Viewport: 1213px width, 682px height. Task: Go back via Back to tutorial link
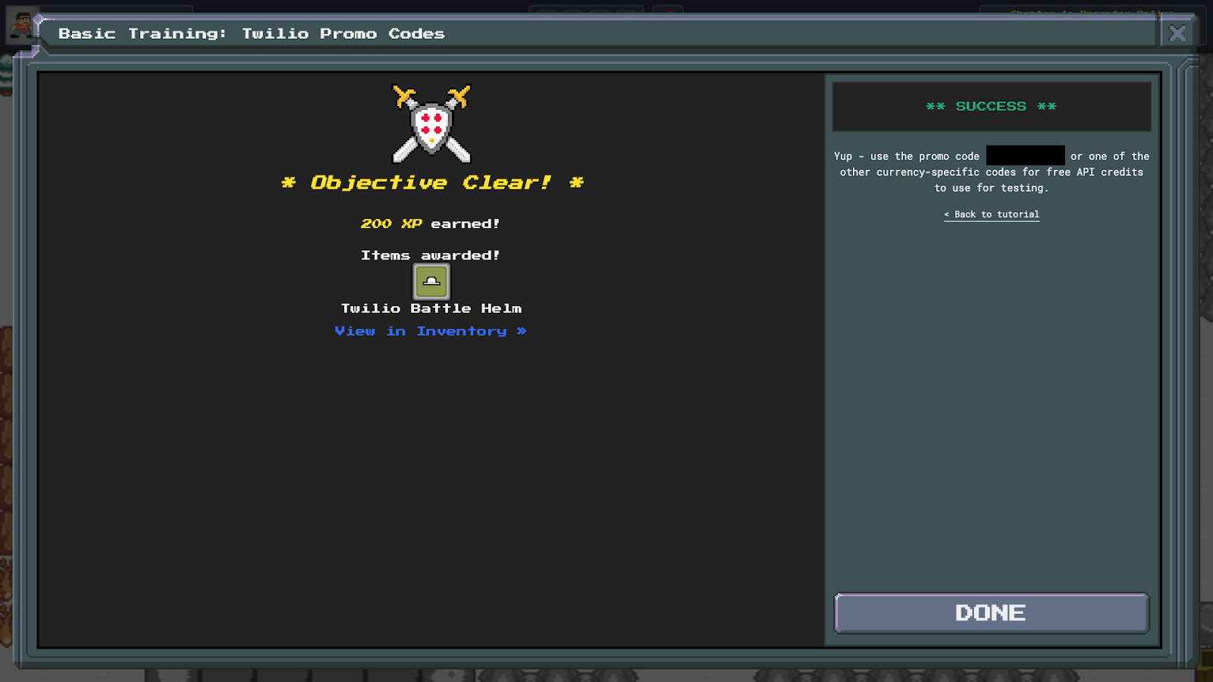coord(992,214)
